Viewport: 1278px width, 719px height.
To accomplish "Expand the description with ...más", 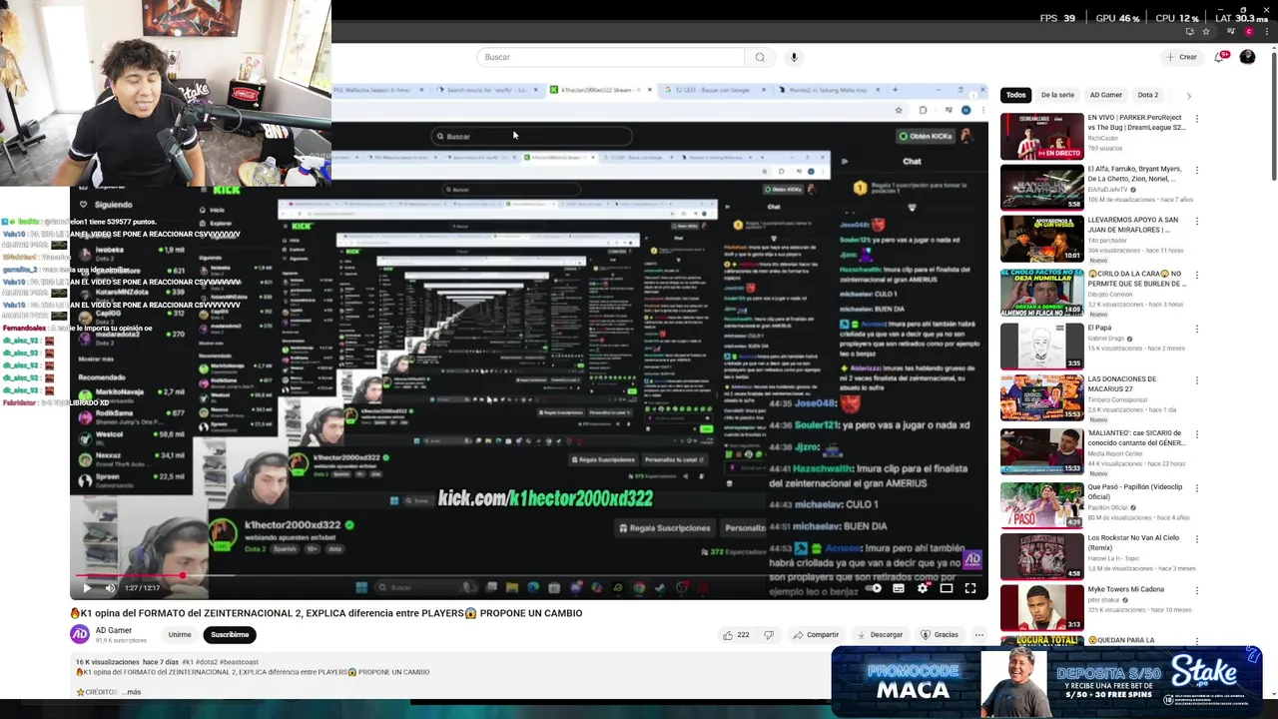I will pos(133,692).
